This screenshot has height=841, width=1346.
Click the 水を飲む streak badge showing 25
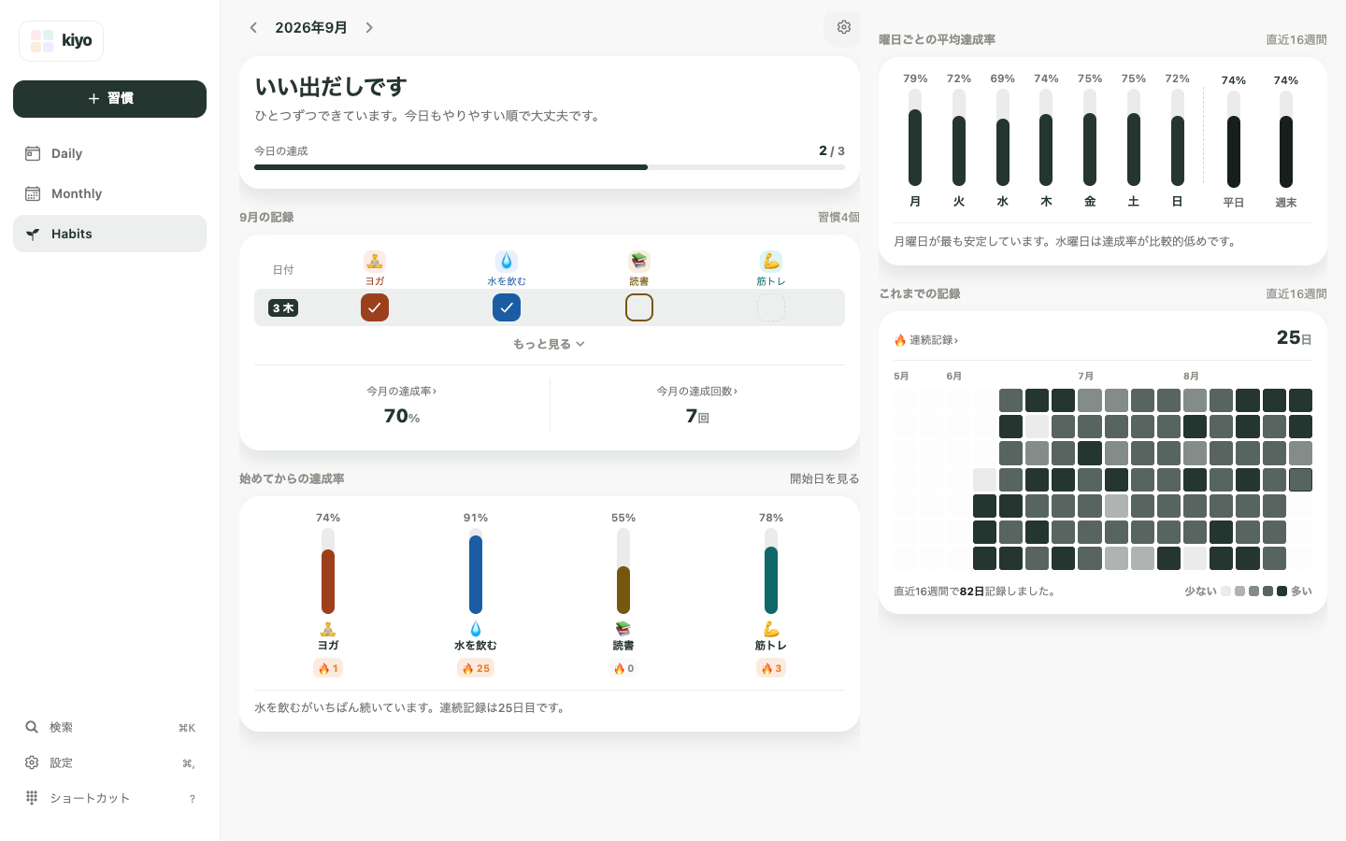pos(476,668)
